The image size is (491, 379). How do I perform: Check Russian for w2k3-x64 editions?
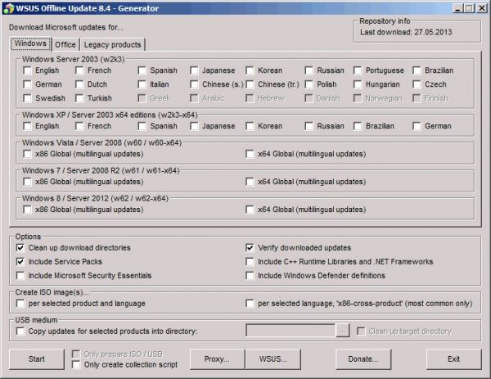coord(309,126)
